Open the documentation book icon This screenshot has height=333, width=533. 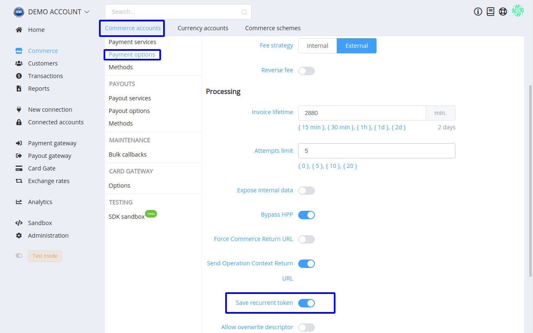click(490, 12)
